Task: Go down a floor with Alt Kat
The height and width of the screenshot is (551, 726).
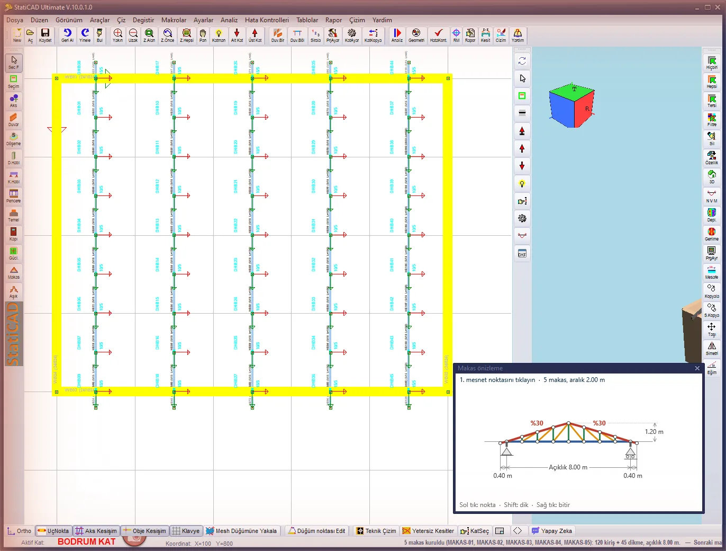Action: pos(237,35)
